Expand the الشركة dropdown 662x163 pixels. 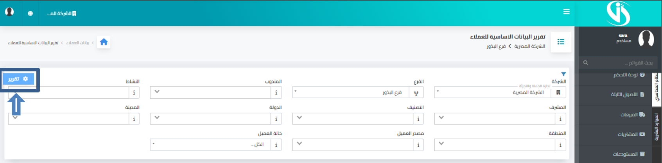coord(493,92)
